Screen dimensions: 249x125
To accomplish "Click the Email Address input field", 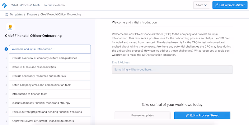I will point(172,69).
